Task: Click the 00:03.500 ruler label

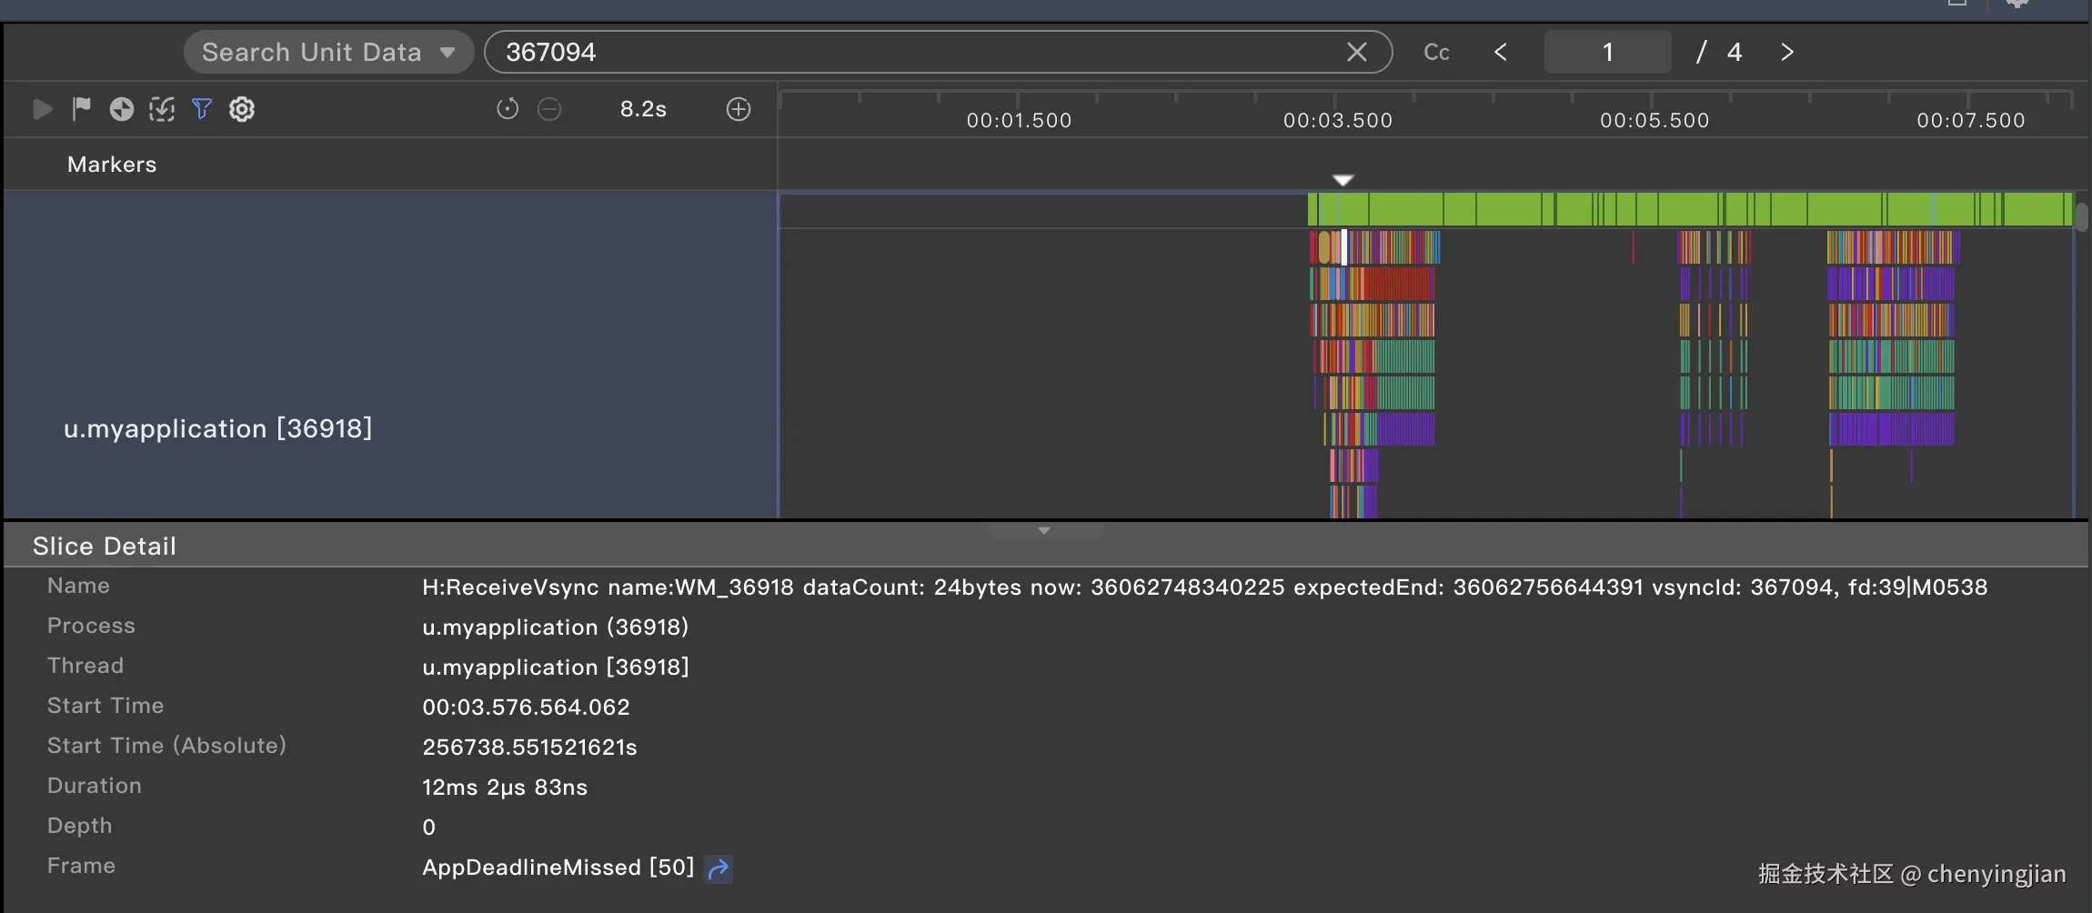Action: pos(1337,120)
